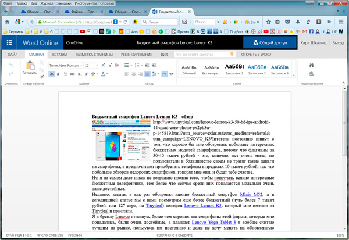Click the Общий доступ share button
349x240 pixels.
click(269, 43)
